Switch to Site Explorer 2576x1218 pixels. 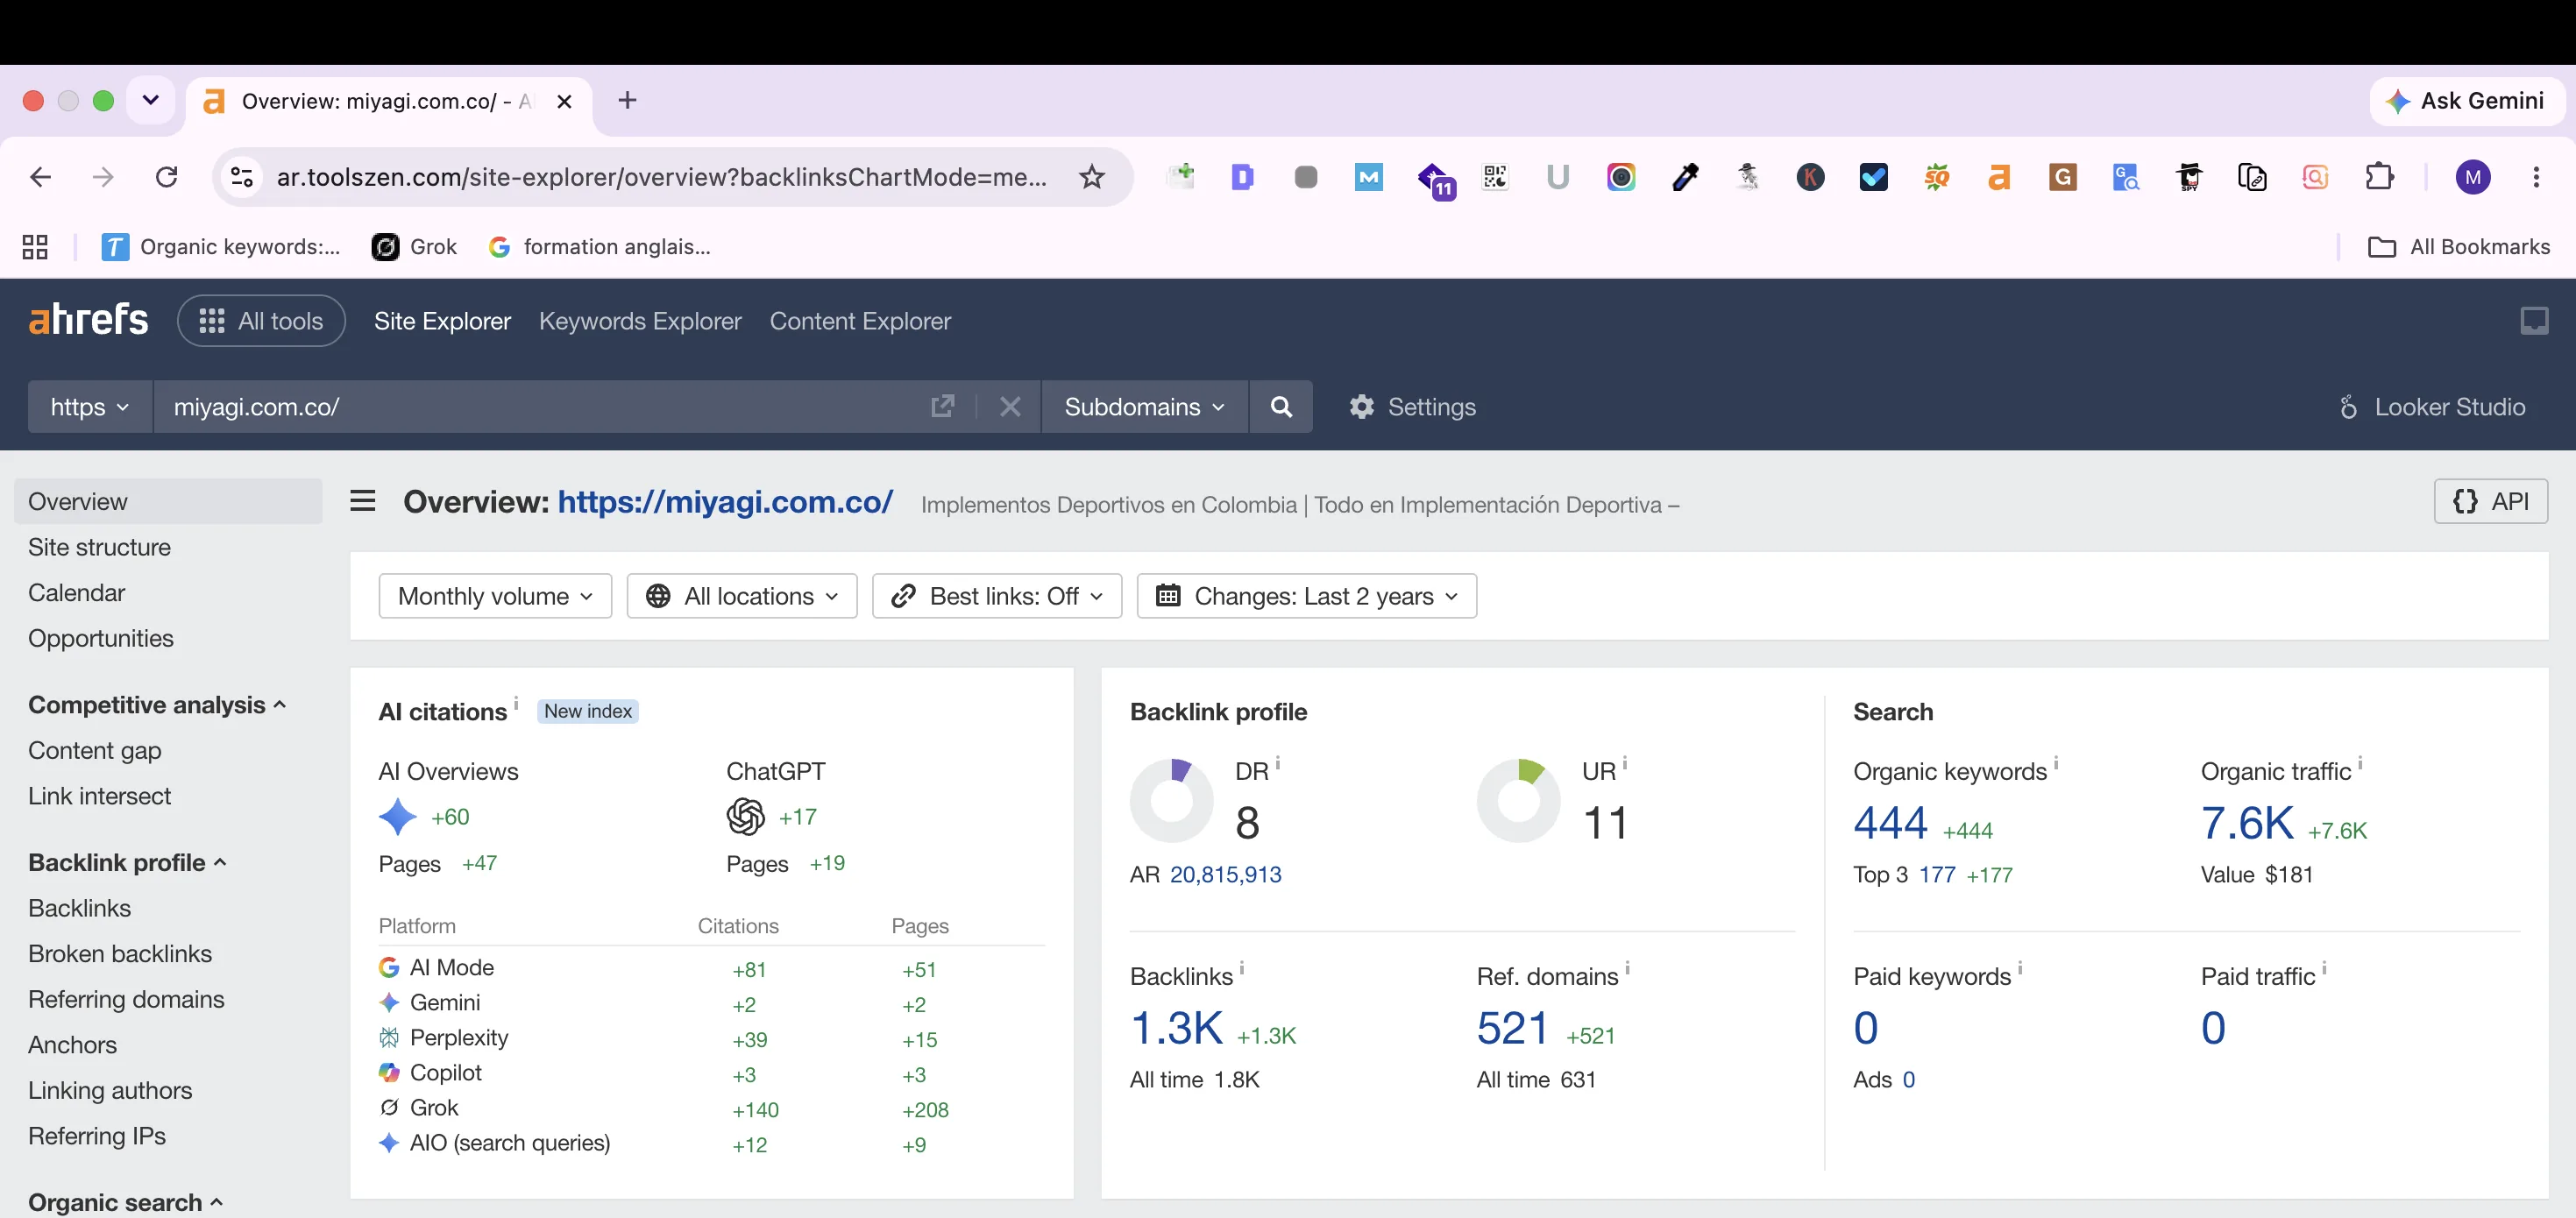(x=442, y=321)
